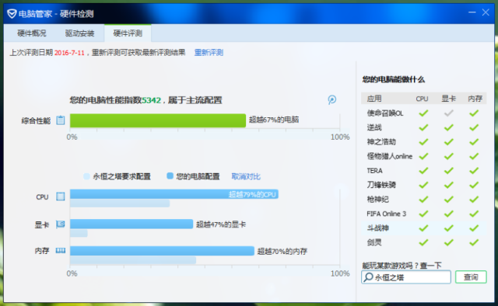Select 剑灵 in the game list

(x=374, y=242)
